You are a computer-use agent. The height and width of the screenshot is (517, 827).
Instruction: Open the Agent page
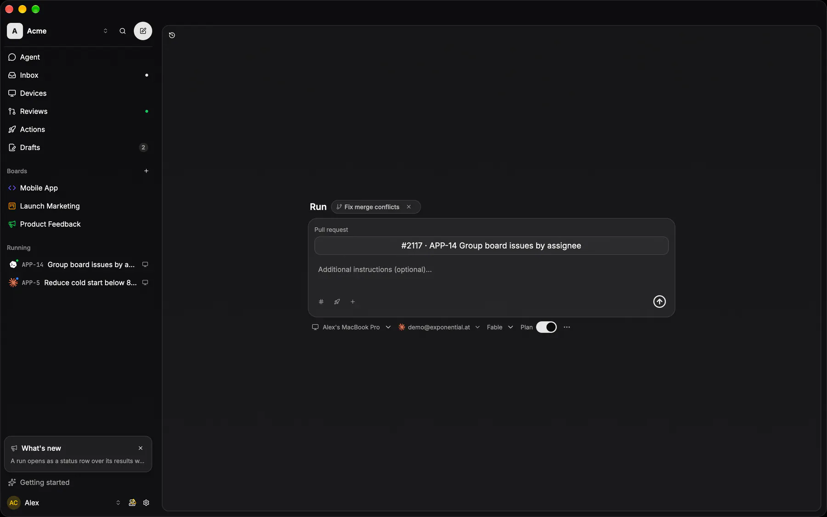[78, 57]
